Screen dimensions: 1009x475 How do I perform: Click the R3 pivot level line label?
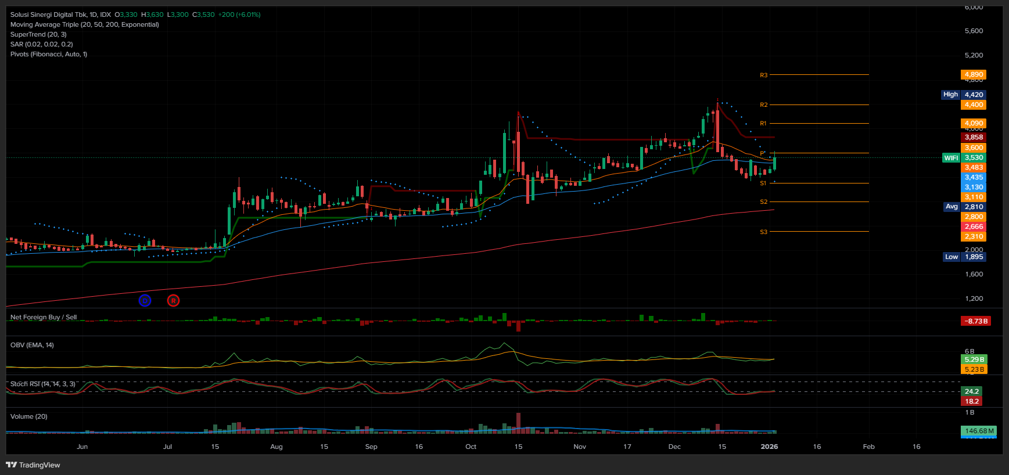pyautogui.click(x=763, y=75)
